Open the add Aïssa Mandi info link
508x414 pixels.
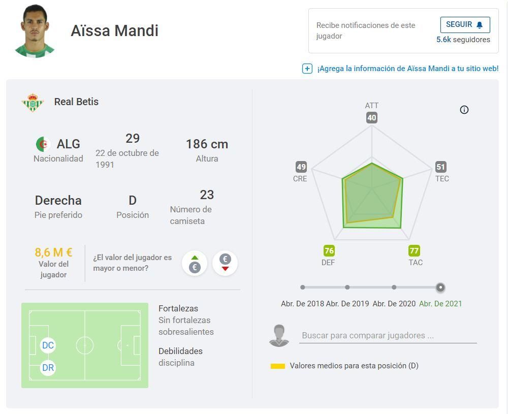pyautogui.click(x=407, y=69)
